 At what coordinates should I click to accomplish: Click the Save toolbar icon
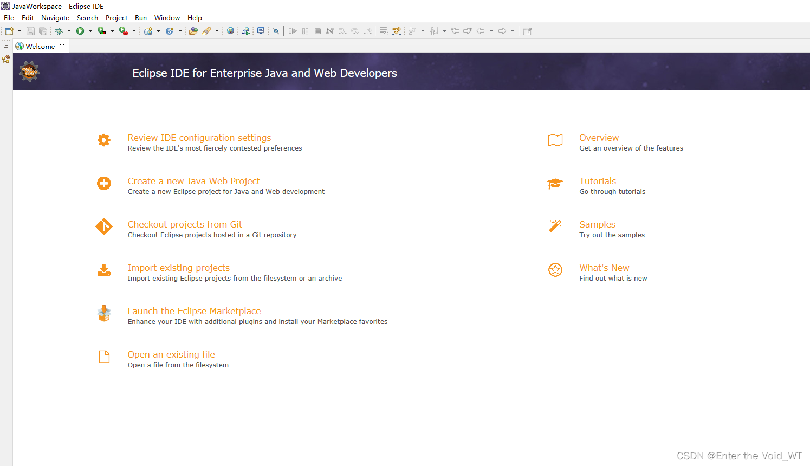click(x=30, y=31)
